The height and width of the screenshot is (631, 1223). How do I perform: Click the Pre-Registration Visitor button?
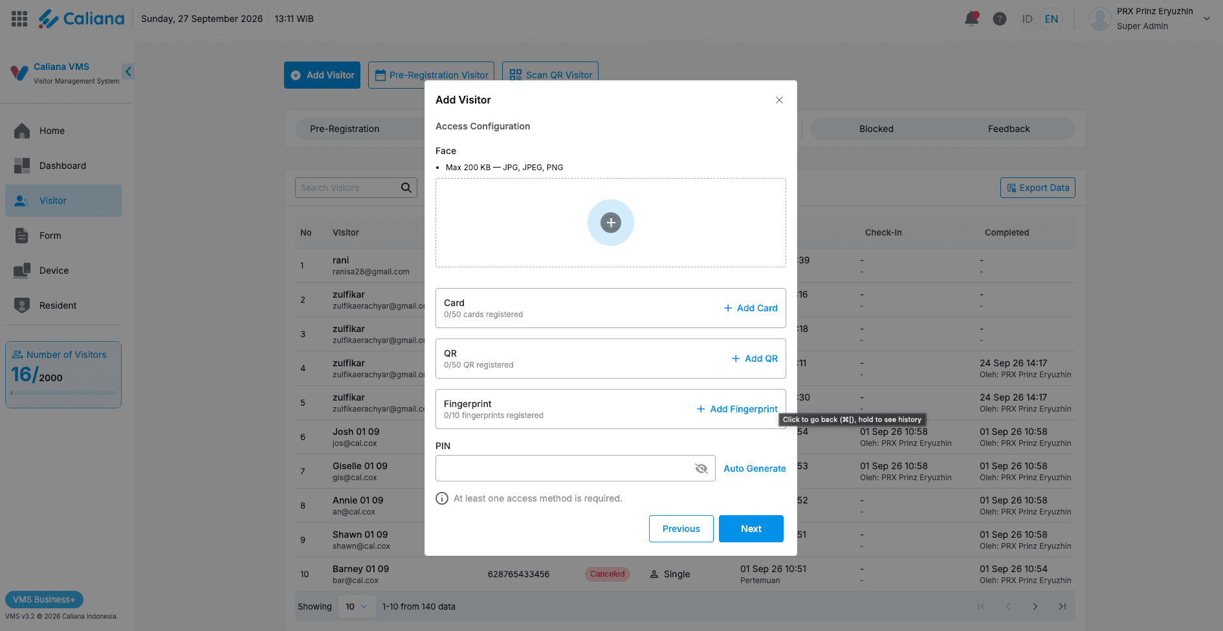click(431, 75)
